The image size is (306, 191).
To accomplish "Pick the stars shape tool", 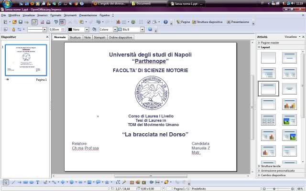I will (107, 182).
